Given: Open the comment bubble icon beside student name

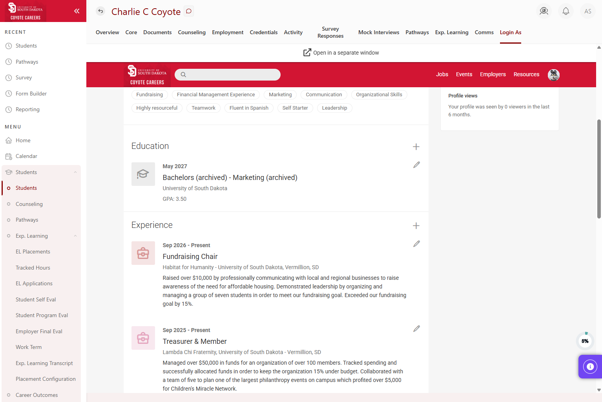Looking at the screenshot, I should click(x=189, y=11).
